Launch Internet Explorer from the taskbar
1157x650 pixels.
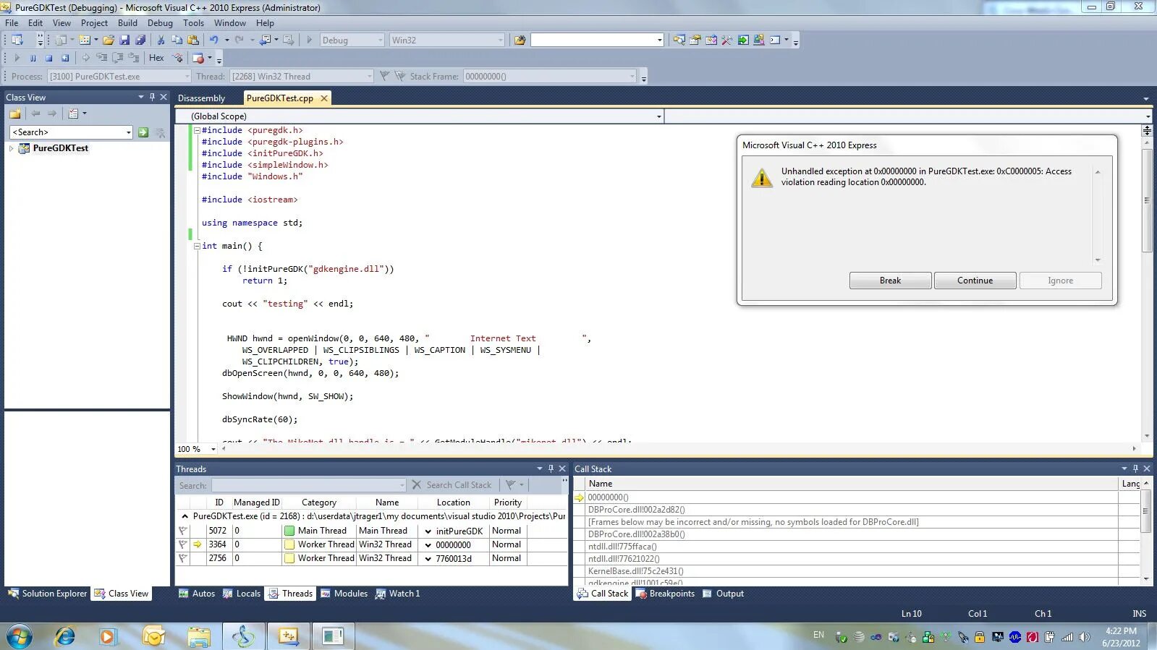pos(65,636)
